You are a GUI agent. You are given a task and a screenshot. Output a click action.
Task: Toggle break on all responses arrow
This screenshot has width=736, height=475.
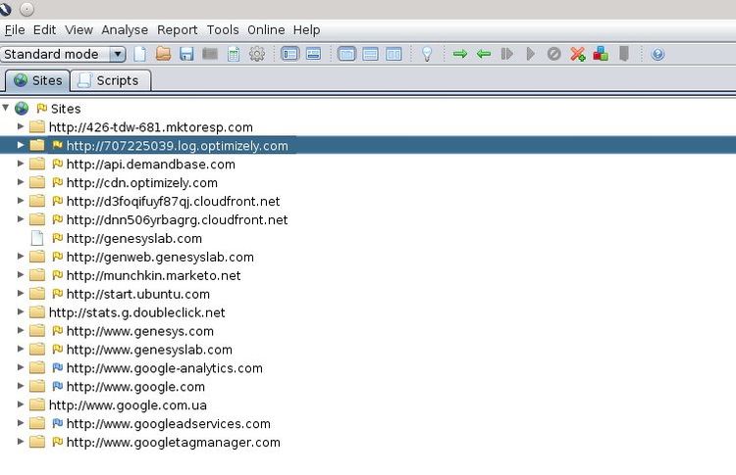pos(484,54)
